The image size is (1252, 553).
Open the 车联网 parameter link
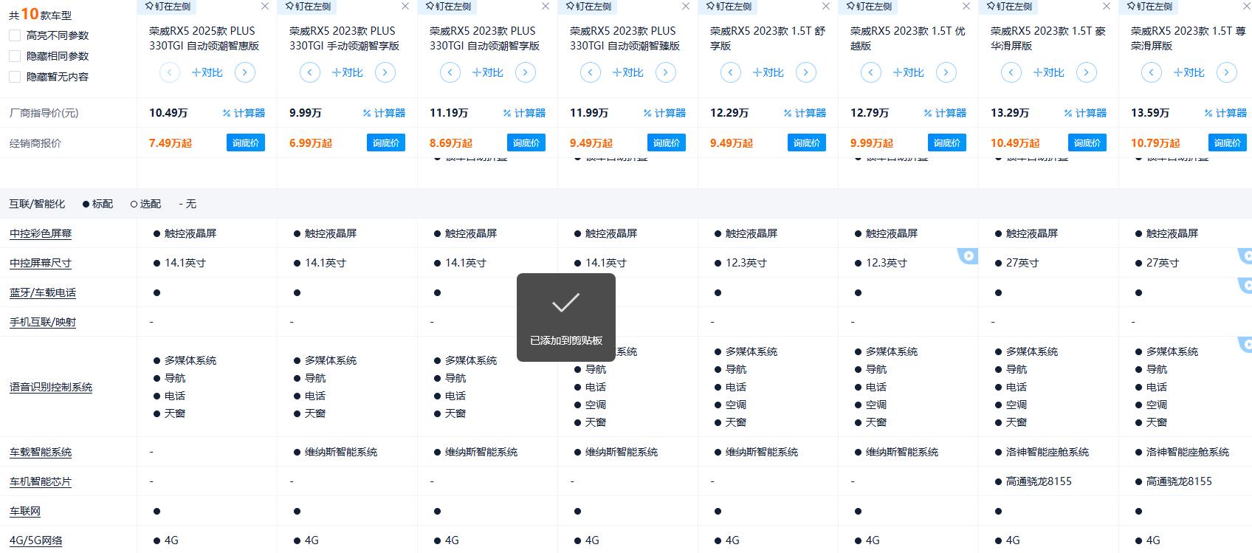[25, 511]
